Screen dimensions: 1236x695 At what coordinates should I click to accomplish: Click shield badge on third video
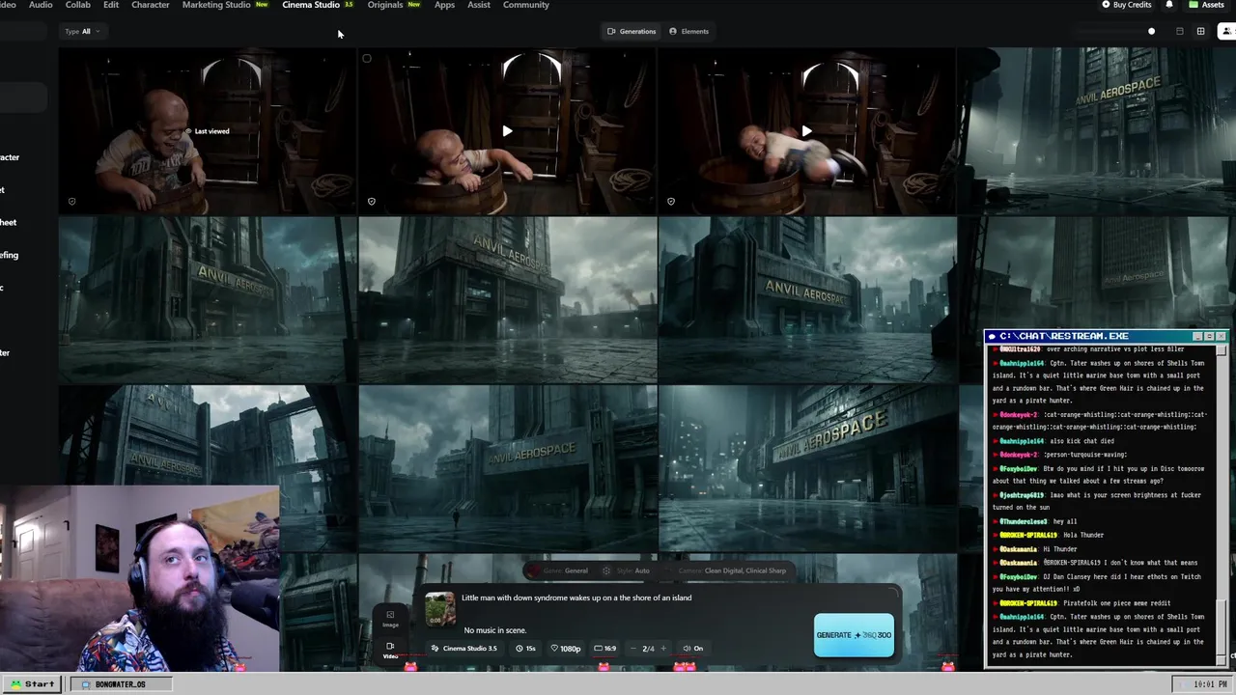(671, 202)
